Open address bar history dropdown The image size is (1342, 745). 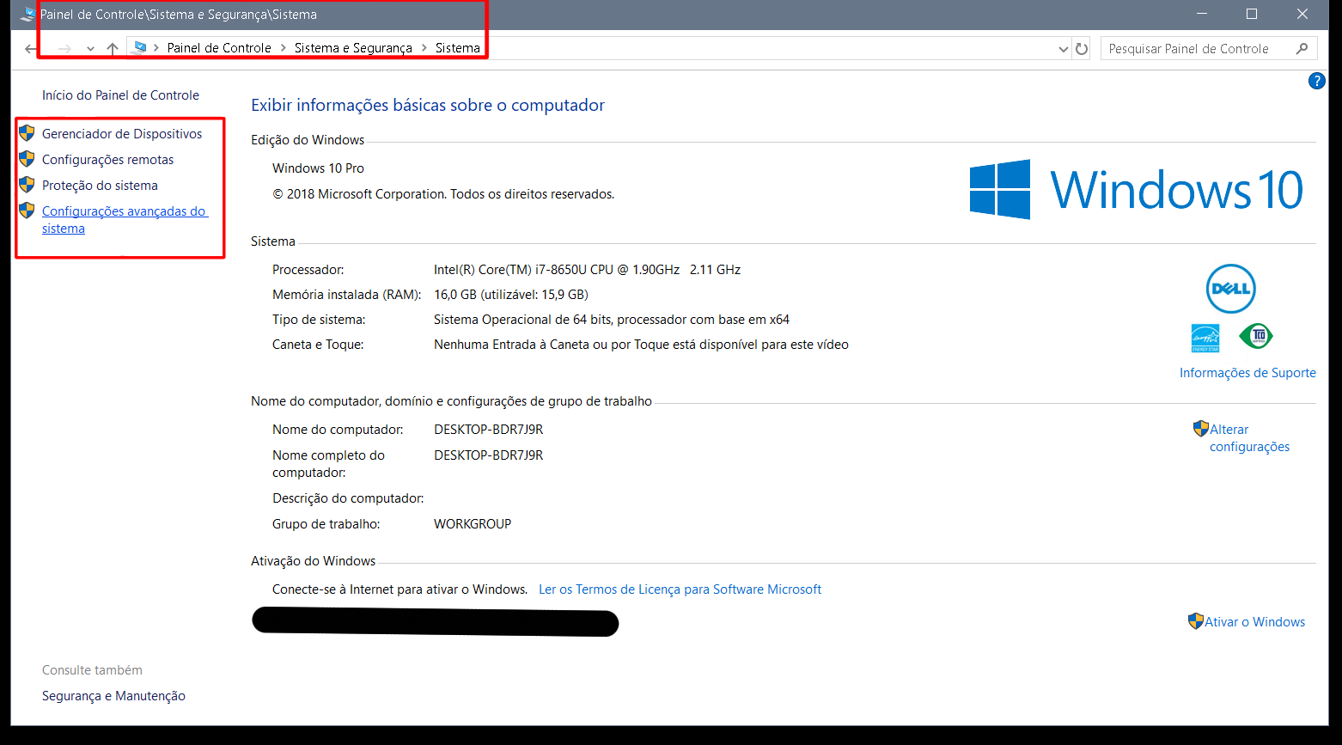click(x=1064, y=49)
